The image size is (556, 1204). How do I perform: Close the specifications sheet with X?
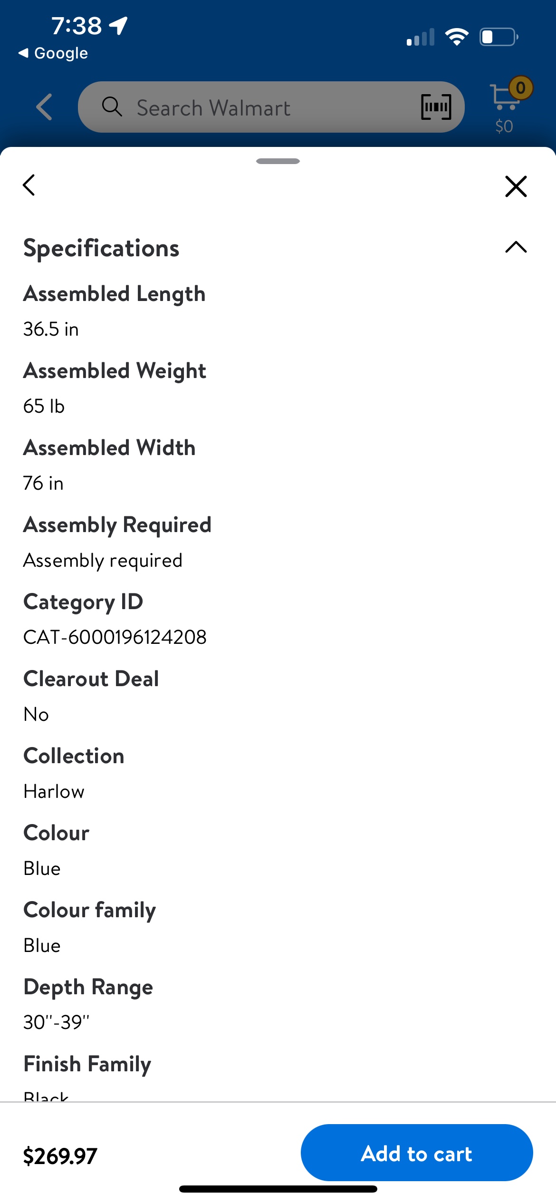click(516, 186)
